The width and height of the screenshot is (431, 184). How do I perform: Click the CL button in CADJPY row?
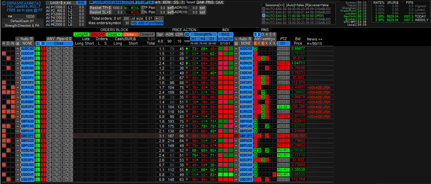pos(54,78)
